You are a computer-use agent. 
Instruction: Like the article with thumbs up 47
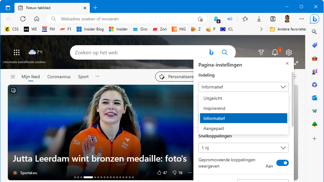[162, 173]
